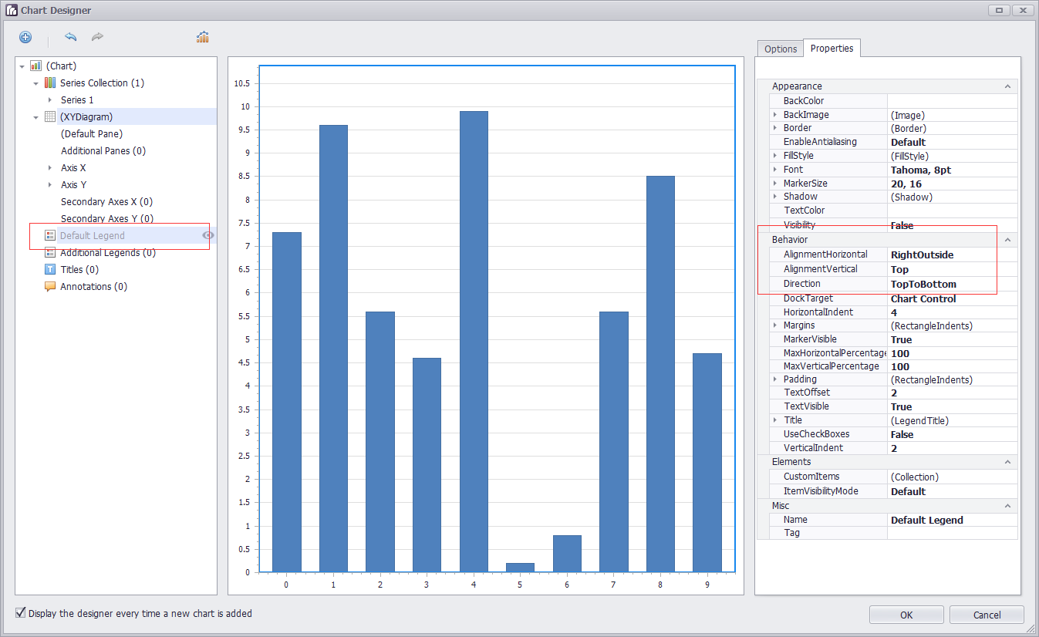Expand the Title property
The height and width of the screenshot is (637, 1039).
[x=775, y=420]
